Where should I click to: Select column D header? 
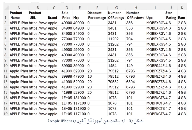click(67, 8)
